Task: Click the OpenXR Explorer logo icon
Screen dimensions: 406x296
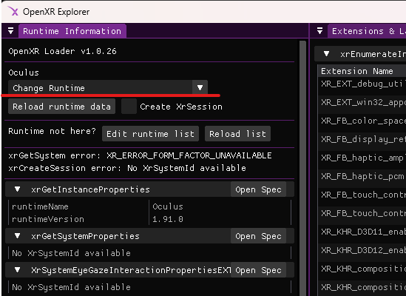Action: (x=13, y=11)
